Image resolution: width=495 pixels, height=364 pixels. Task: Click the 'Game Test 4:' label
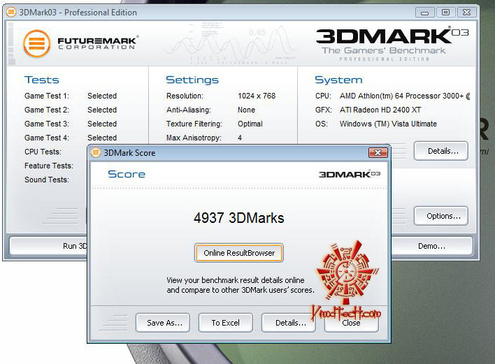click(x=47, y=138)
